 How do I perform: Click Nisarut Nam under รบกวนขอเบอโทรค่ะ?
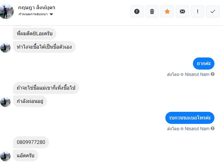(197, 129)
